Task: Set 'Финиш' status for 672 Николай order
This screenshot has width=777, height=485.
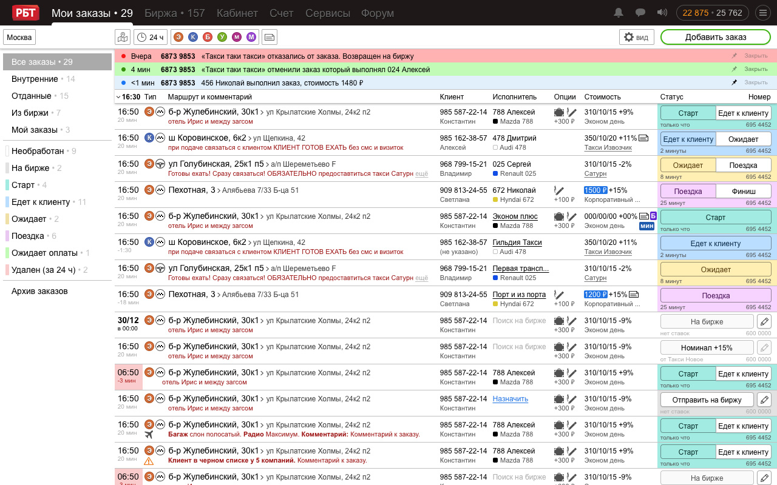Action: (x=744, y=192)
